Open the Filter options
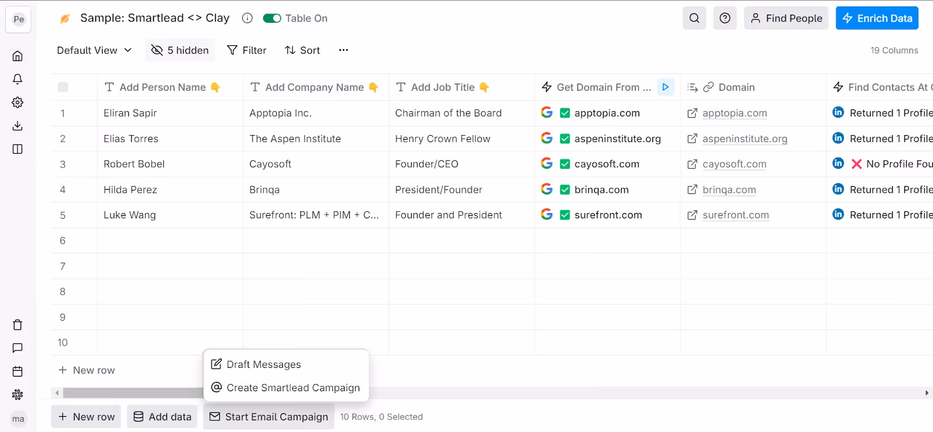 click(247, 50)
